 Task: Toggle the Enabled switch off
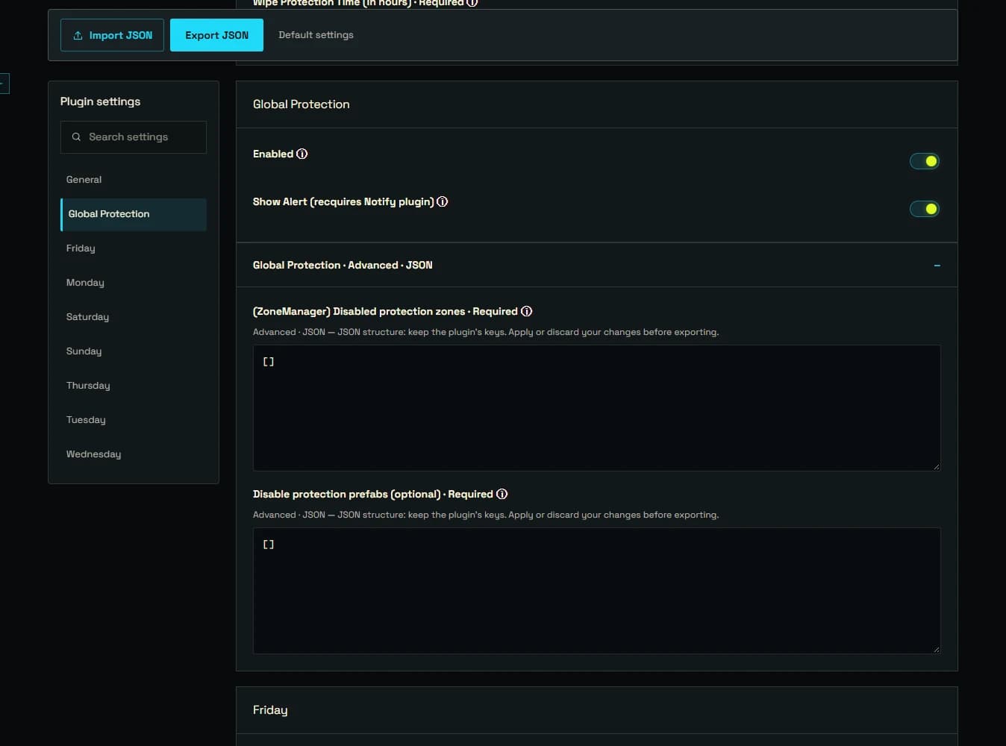[x=924, y=161]
